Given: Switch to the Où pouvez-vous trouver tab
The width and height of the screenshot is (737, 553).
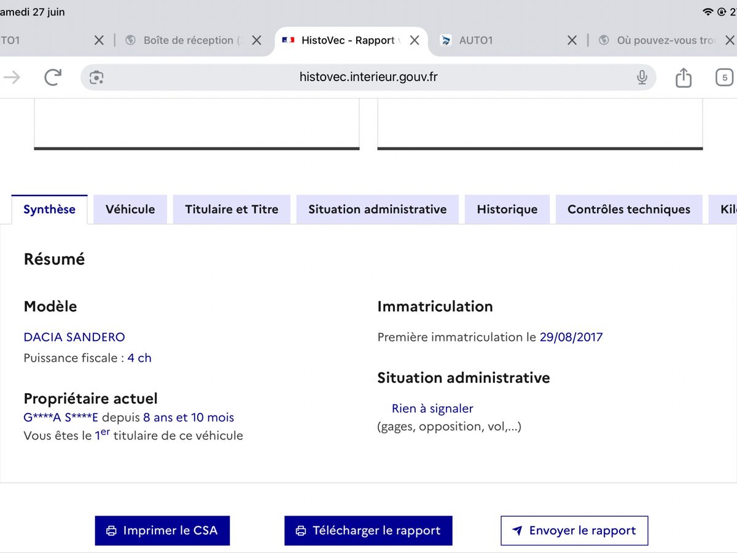Looking at the screenshot, I should point(657,40).
